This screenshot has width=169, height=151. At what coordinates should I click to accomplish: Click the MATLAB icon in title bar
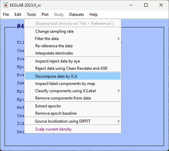pyautogui.click(x=5, y=5)
